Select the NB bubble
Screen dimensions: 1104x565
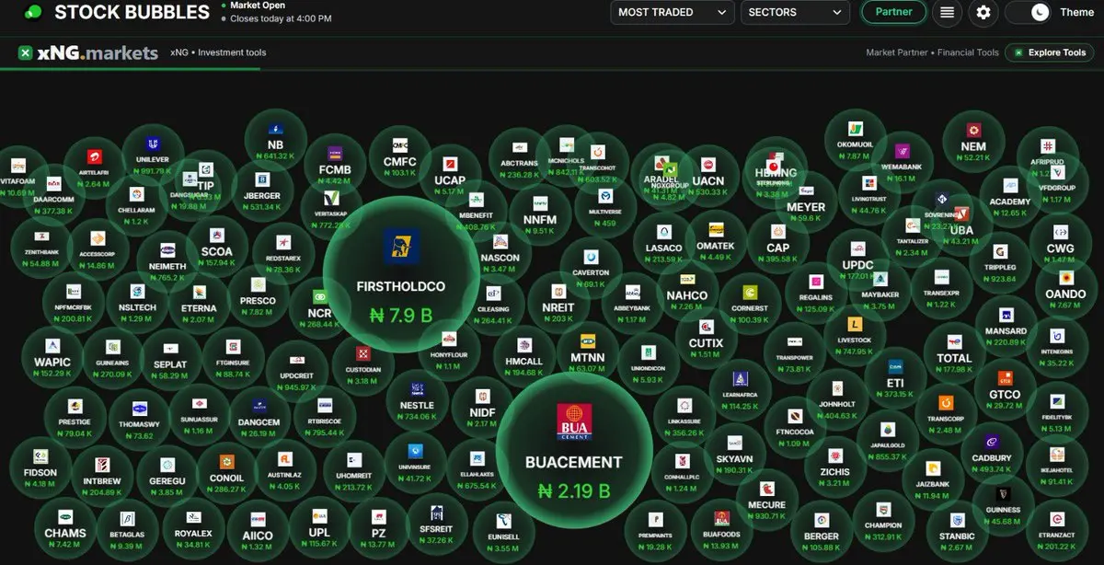pyautogui.click(x=276, y=139)
